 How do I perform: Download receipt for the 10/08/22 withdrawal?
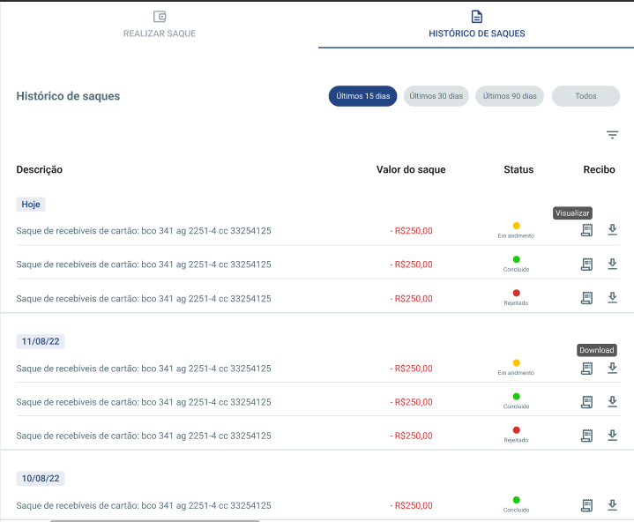612,505
